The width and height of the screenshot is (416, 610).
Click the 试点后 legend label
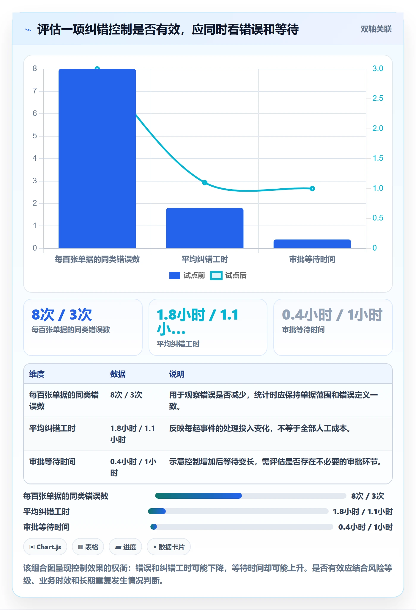[236, 276]
